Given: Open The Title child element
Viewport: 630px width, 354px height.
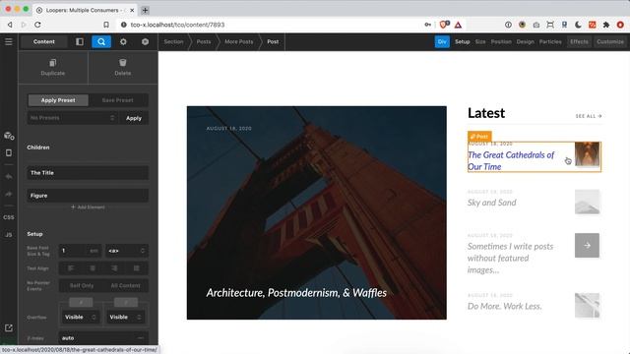Looking at the screenshot, I should [x=88, y=173].
